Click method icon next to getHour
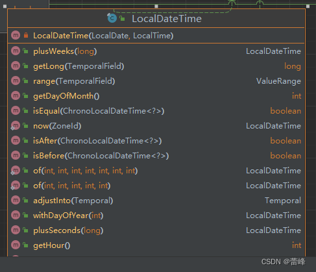Screen dimensions: 316x272 click(x=16, y=245)
